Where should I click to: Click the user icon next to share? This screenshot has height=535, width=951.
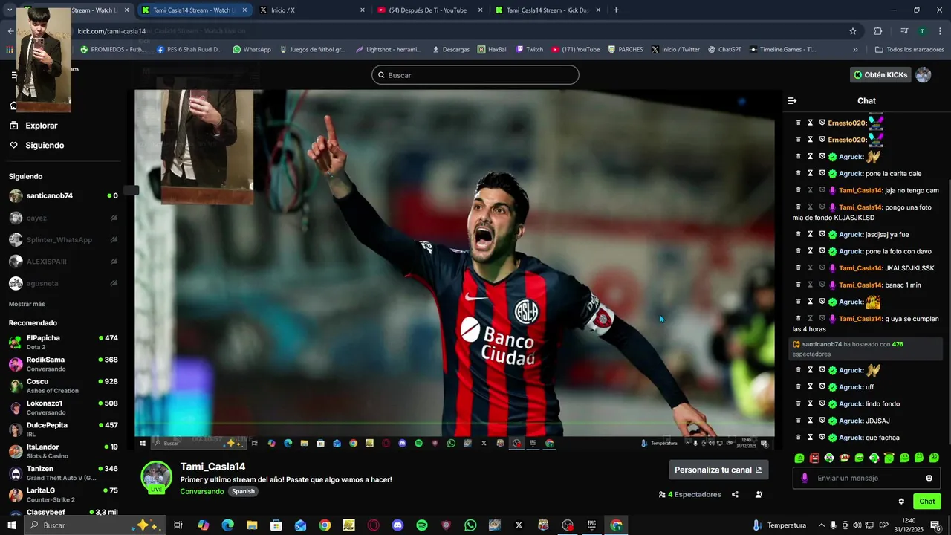pos(759,494)
